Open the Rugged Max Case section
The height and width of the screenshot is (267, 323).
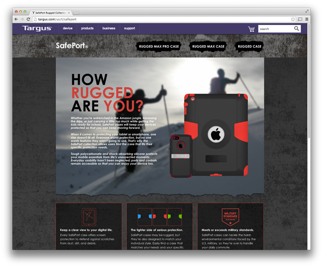208,47
